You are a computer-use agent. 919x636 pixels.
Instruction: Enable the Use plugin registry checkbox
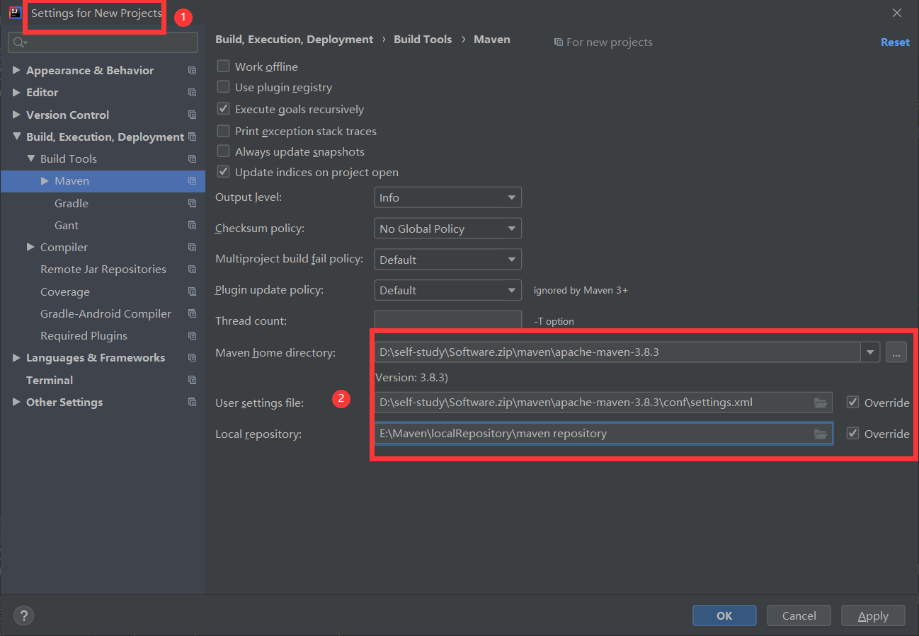(223, 87)
